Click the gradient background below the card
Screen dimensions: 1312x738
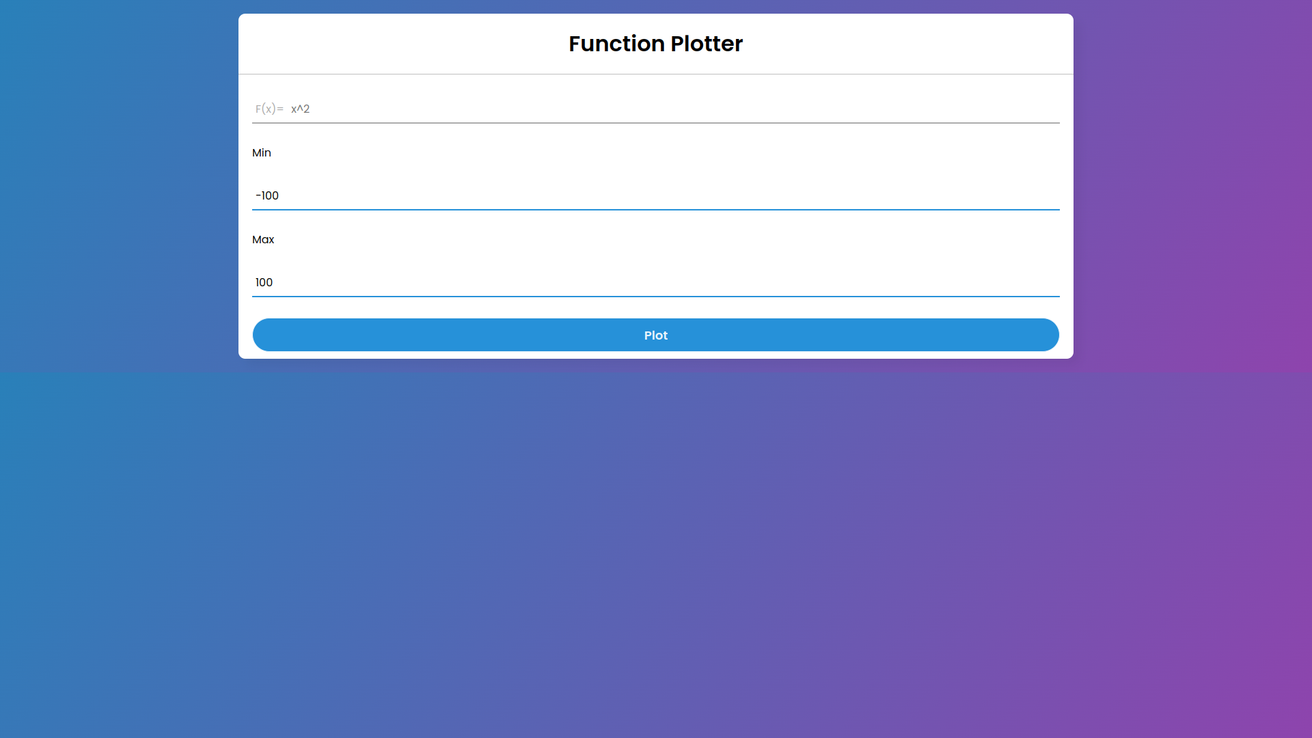[655, 547]
